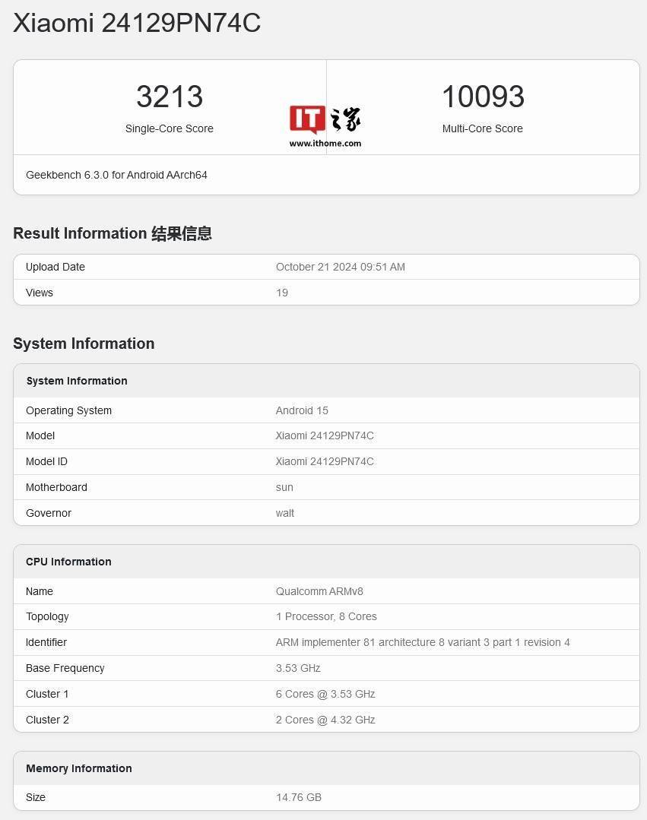Select the Xiaomi 24129PN74C page title

click(136, 23)
